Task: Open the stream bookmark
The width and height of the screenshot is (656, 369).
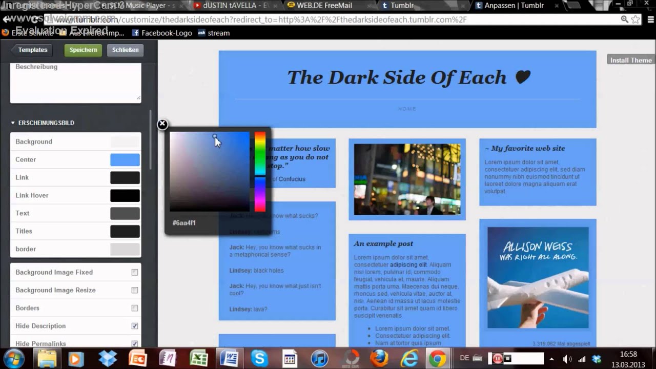Action: [x=213, y=33]
